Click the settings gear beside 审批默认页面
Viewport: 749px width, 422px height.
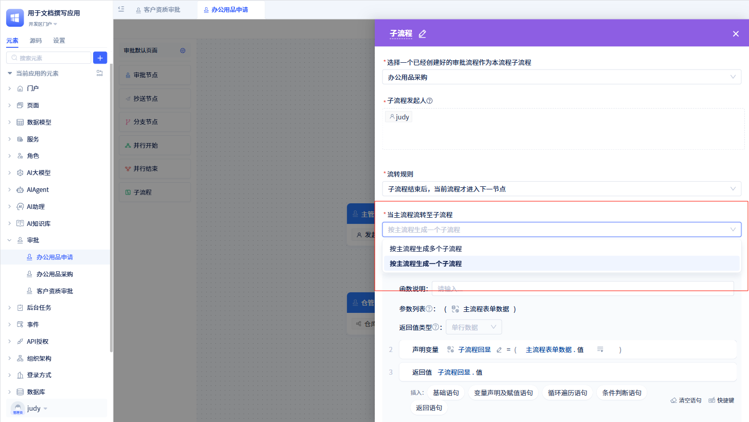click(182, 50)
